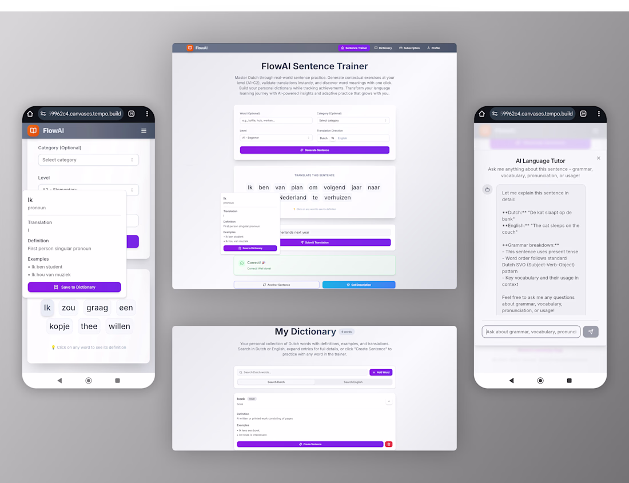Tap Save to Dictionary on left phone

click(x=74, y=287)
